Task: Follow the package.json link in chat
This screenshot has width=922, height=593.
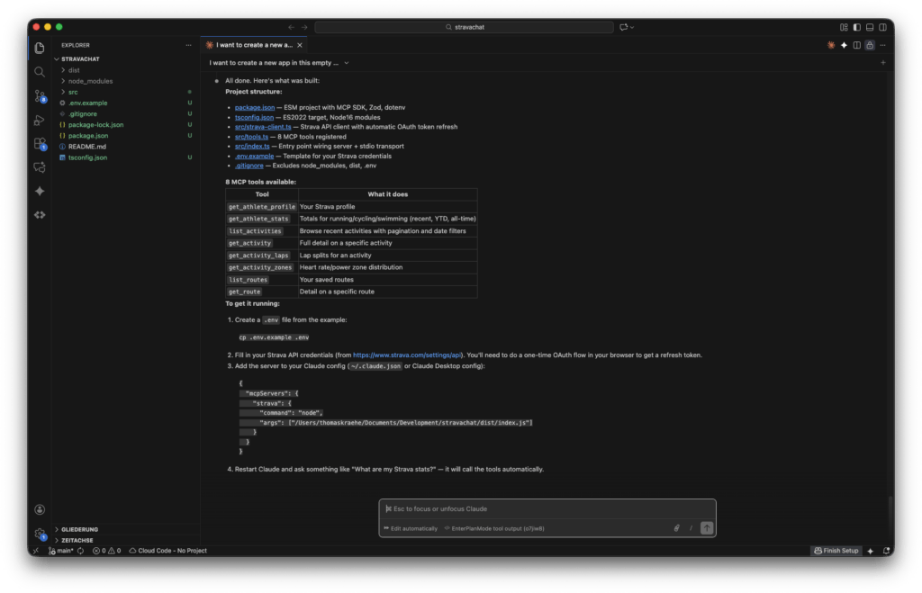Action: [255, 108]
